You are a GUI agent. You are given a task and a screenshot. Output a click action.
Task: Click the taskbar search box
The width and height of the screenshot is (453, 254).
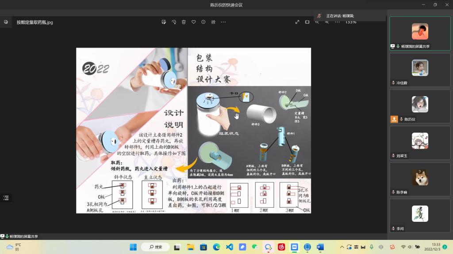point(156,247)
